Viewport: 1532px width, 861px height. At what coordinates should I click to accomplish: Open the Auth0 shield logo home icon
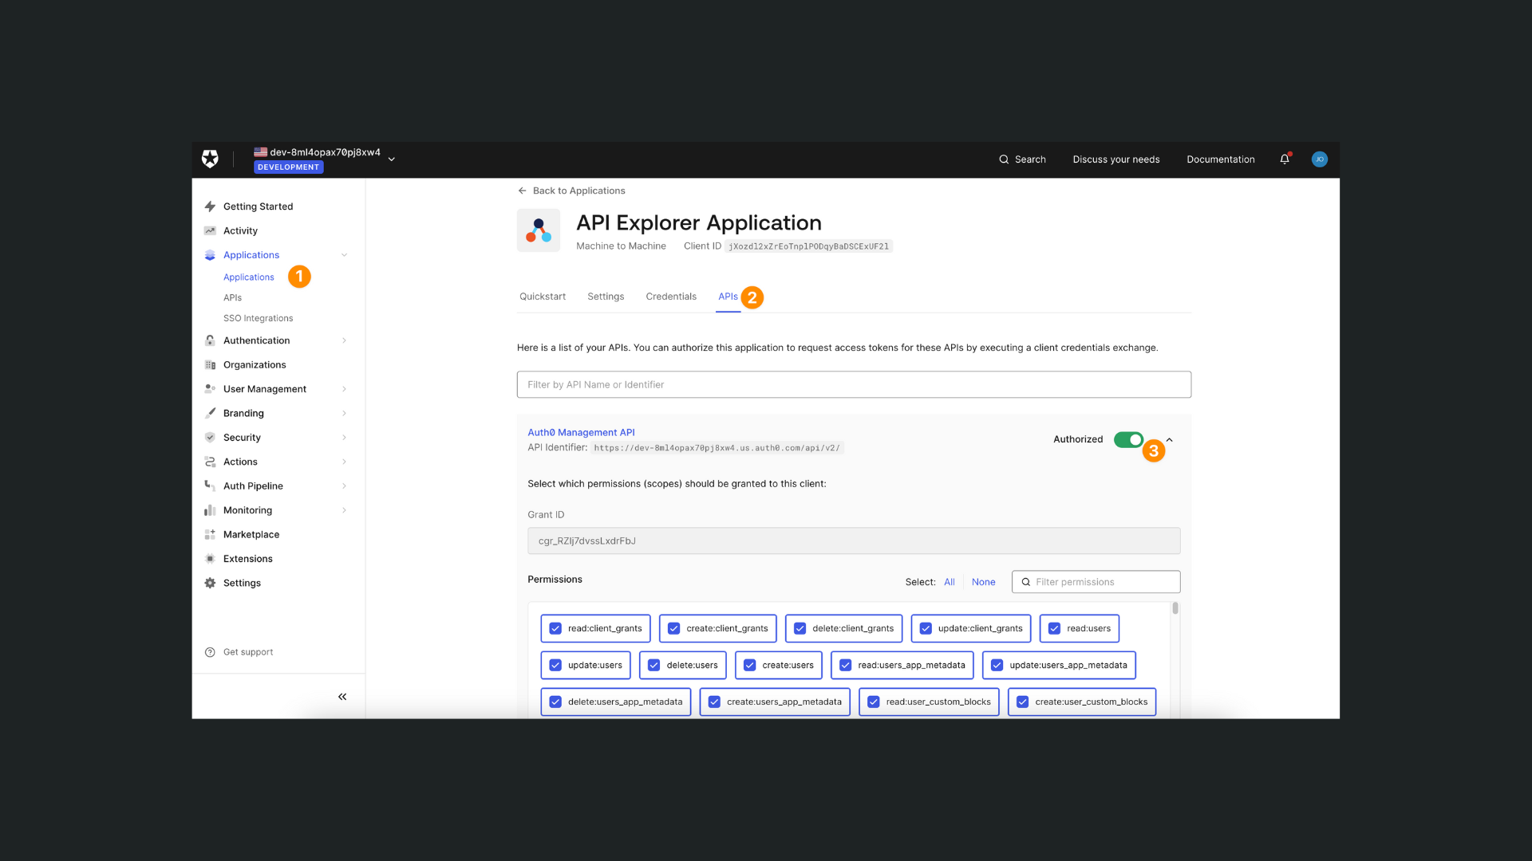tap(210, 159)
